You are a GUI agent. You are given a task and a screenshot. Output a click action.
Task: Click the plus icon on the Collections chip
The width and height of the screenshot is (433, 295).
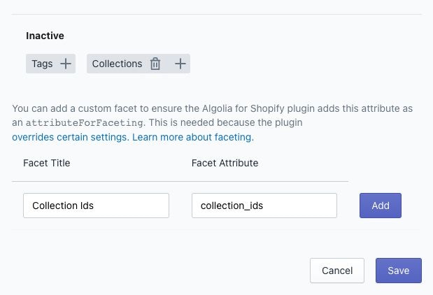[x=180, y=64]
